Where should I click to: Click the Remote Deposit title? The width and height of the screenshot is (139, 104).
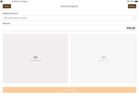tap(69, 6)
